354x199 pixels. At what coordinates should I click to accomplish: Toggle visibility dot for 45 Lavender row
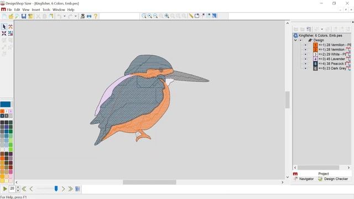[305, 59]
